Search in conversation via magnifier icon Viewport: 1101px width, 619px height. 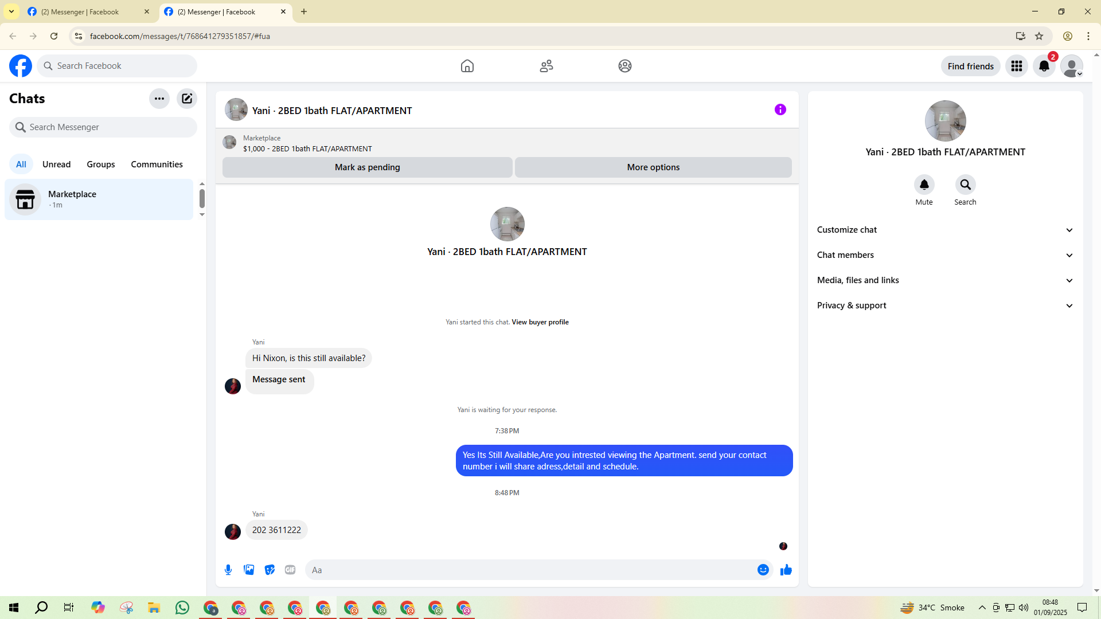(x=966, y=185)
